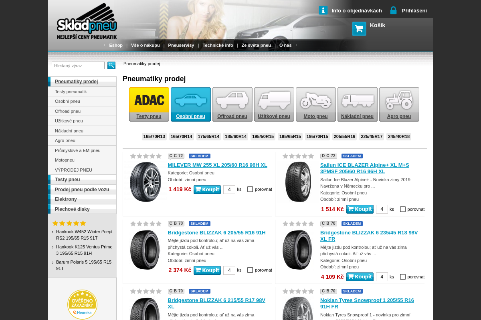Filter by 205/55R16 tire size
Screen dimensions: 481x320
344,136
